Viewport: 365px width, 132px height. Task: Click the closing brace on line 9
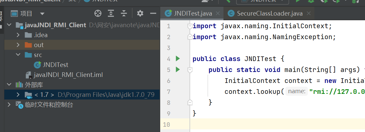(194, 113)
